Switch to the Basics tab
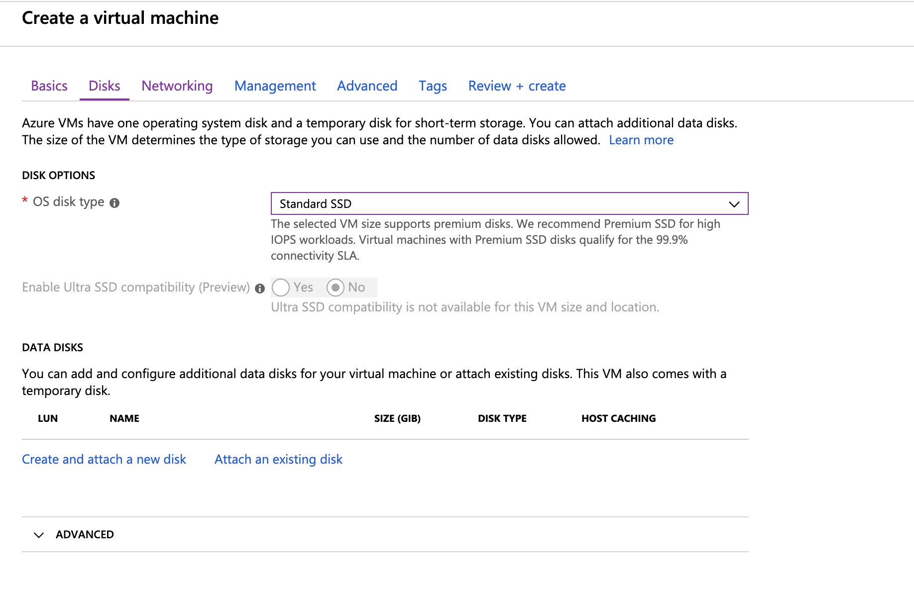 (x=49, y=86)
